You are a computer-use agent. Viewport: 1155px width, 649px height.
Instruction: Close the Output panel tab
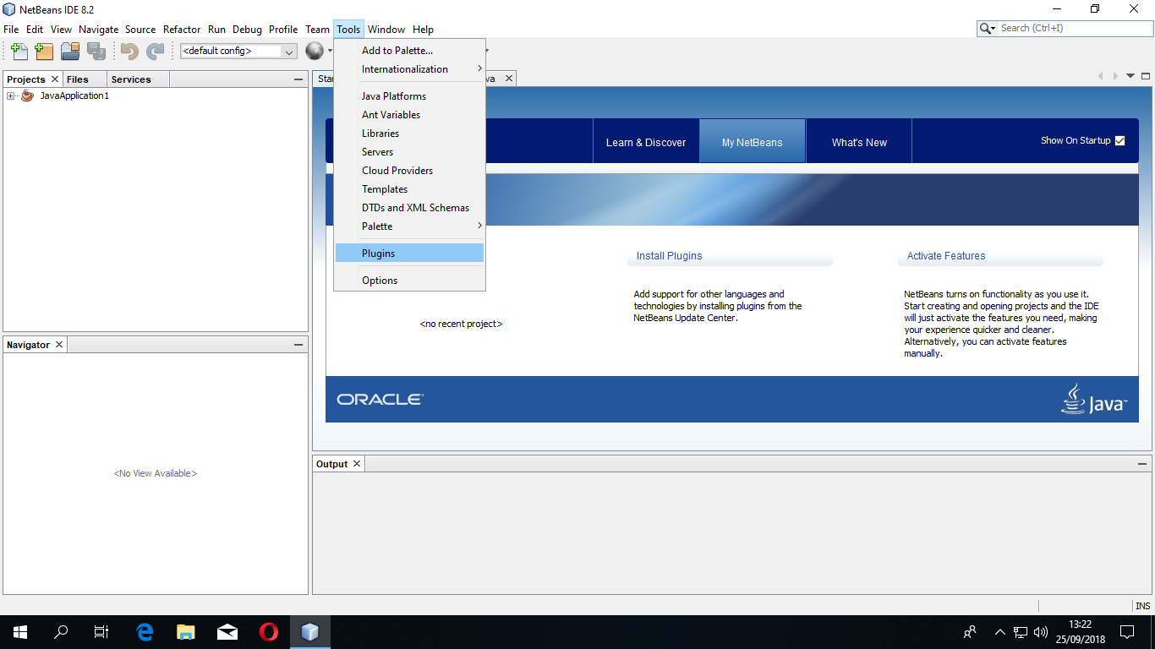pos(357,464)
